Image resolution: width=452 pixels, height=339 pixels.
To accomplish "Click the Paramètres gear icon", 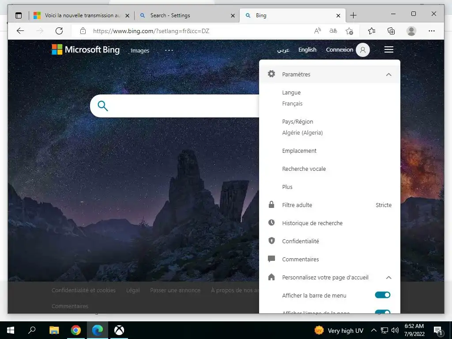I will coord(271,74).
